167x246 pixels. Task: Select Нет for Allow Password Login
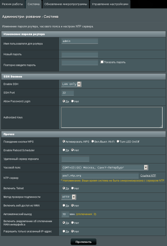coord(72,101)
